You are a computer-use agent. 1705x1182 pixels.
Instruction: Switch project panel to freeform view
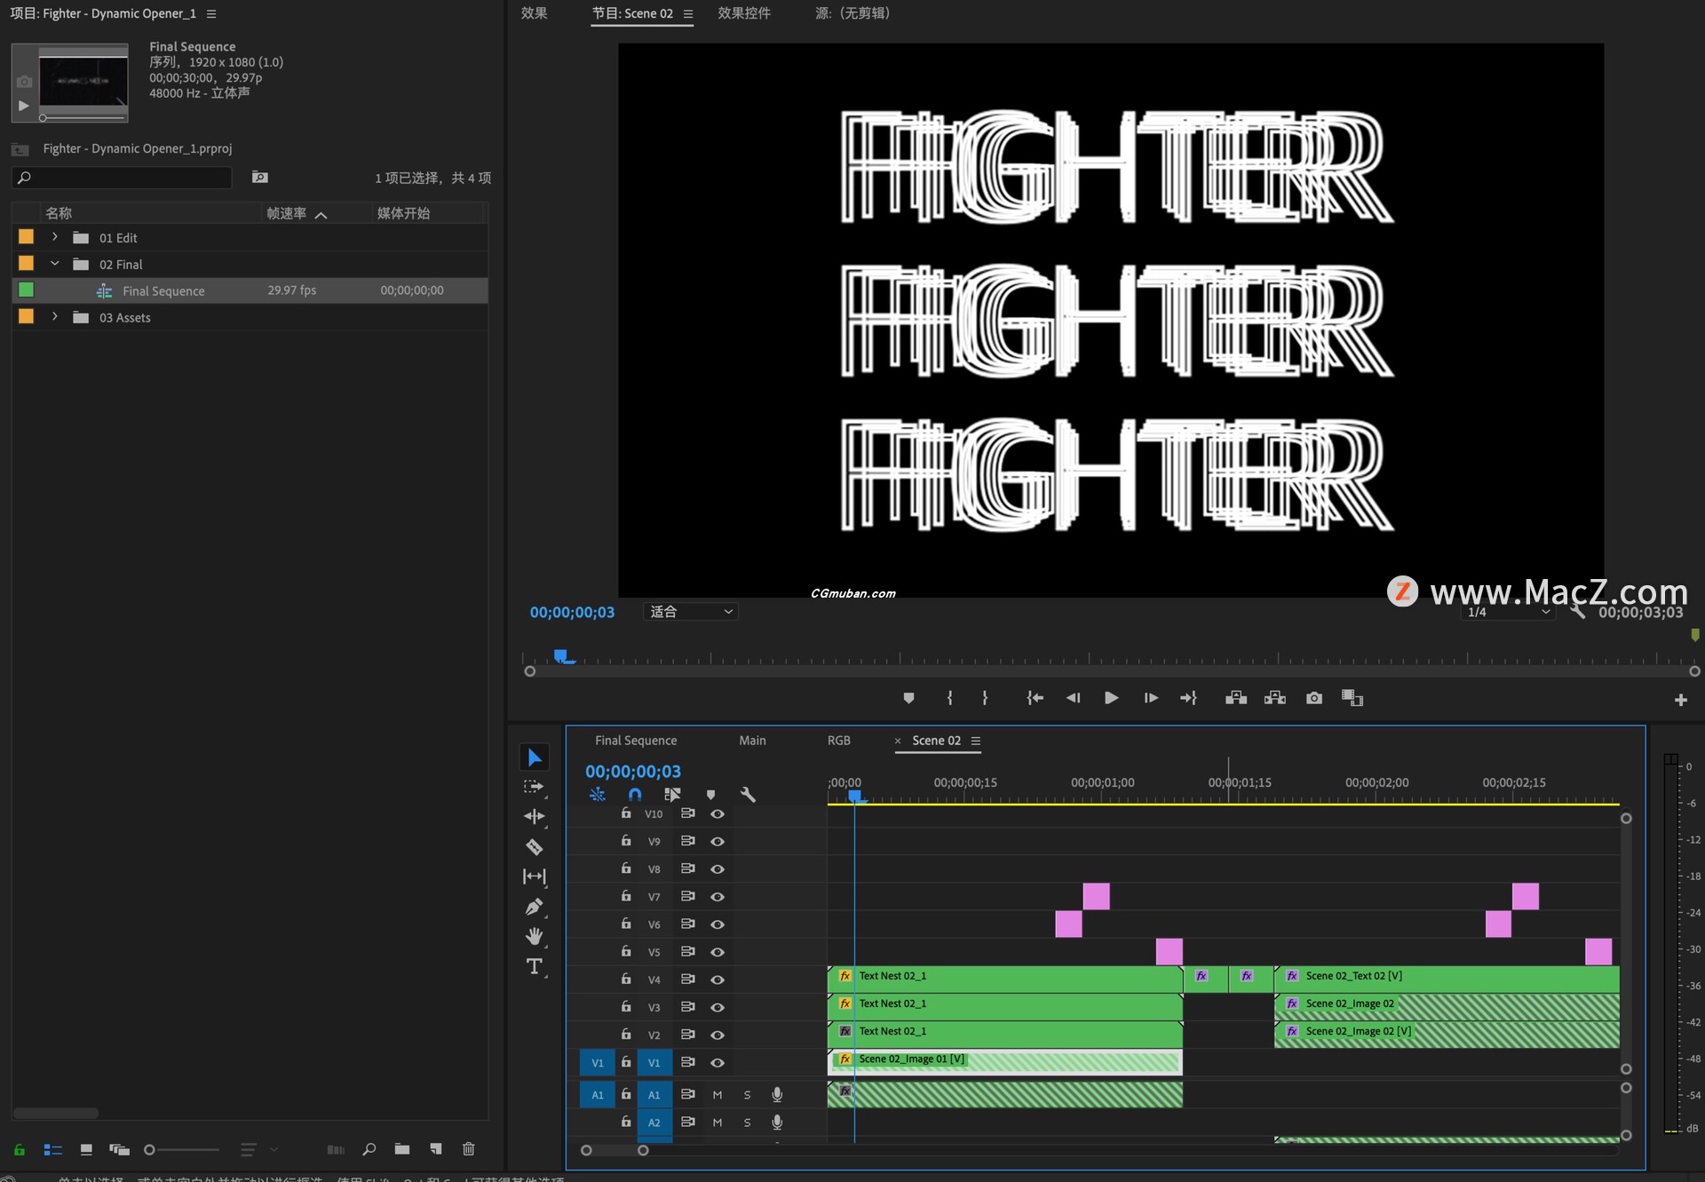(119, 1149)
